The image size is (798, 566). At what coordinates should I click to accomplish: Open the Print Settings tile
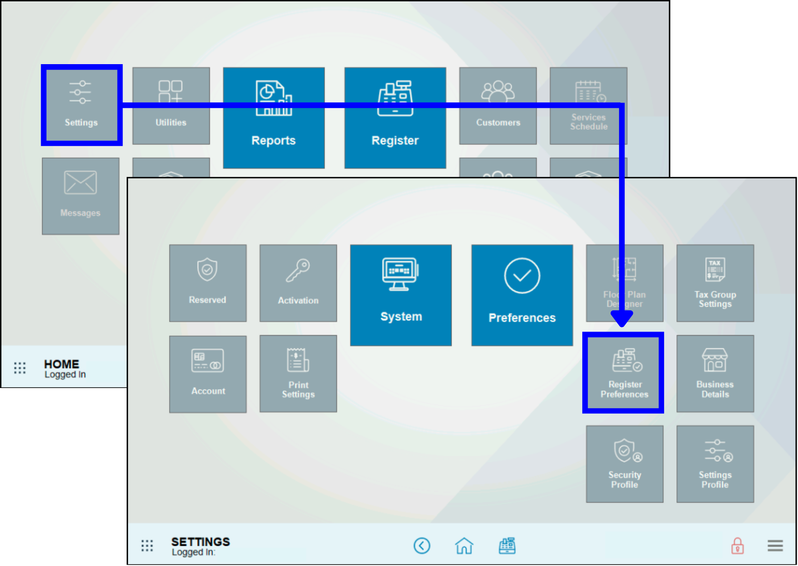pyautogui.click(x=298, y=374)
